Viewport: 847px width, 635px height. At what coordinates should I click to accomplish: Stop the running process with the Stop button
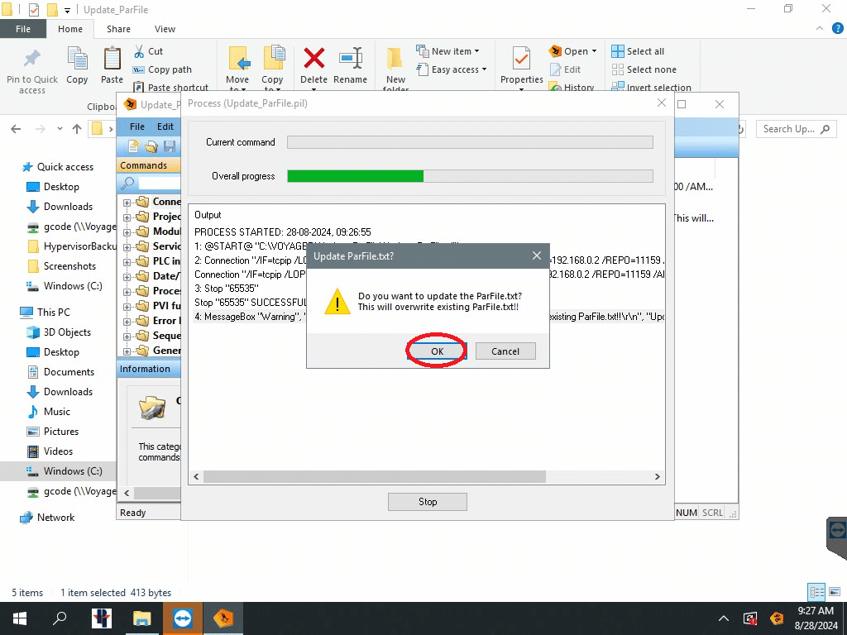coord(427,502)
